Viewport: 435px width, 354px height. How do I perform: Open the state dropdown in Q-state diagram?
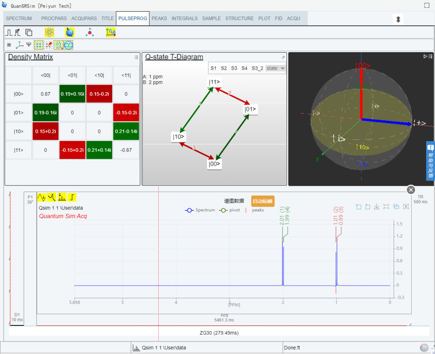(275, 68)
